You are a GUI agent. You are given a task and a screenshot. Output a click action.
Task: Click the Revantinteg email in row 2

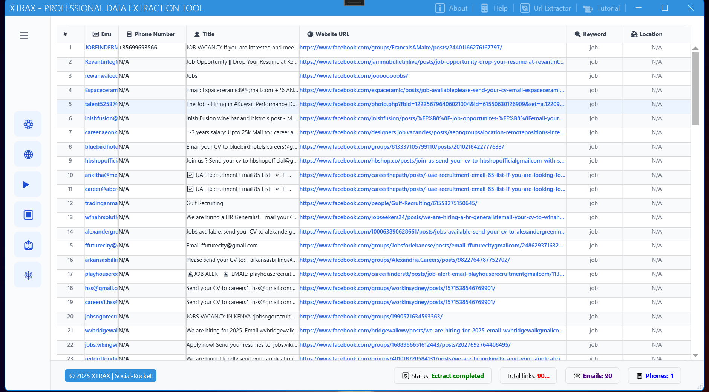101,62
